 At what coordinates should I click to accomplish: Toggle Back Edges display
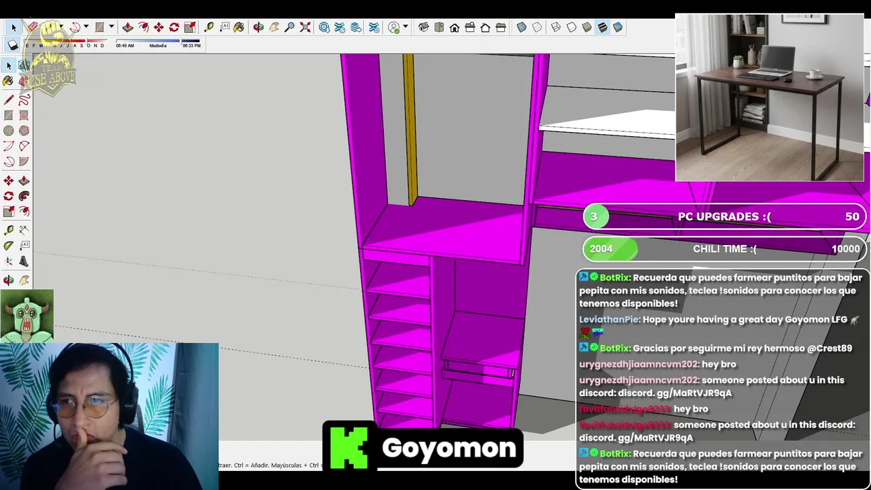[x=537, y=27]
